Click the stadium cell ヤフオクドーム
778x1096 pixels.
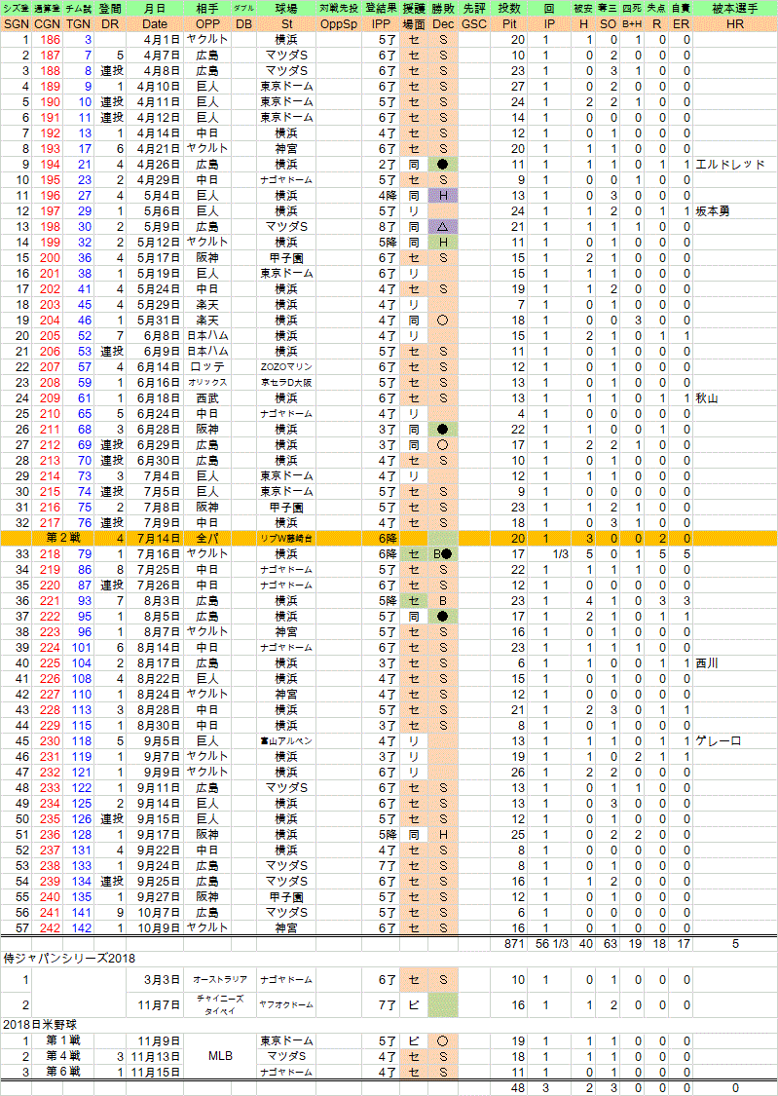click(286, 1005)
